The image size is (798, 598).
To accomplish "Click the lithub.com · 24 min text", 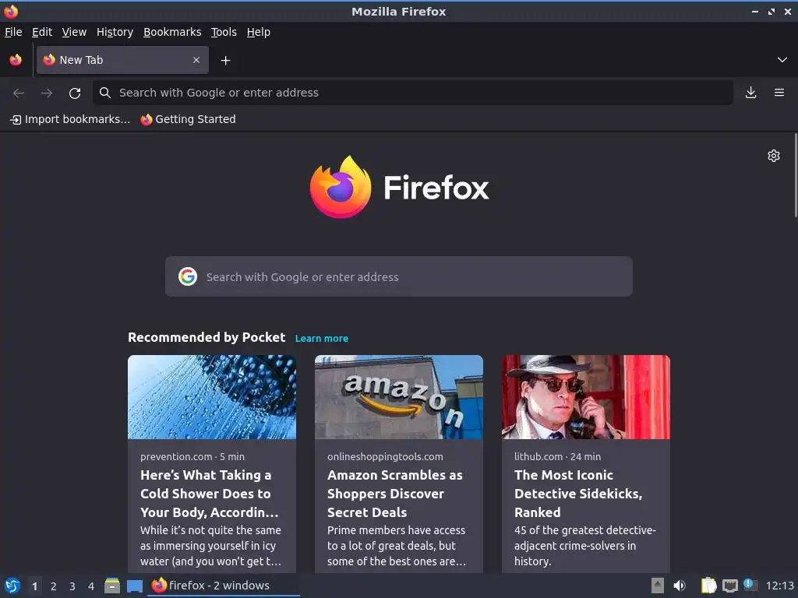I will tap(557, 456).
